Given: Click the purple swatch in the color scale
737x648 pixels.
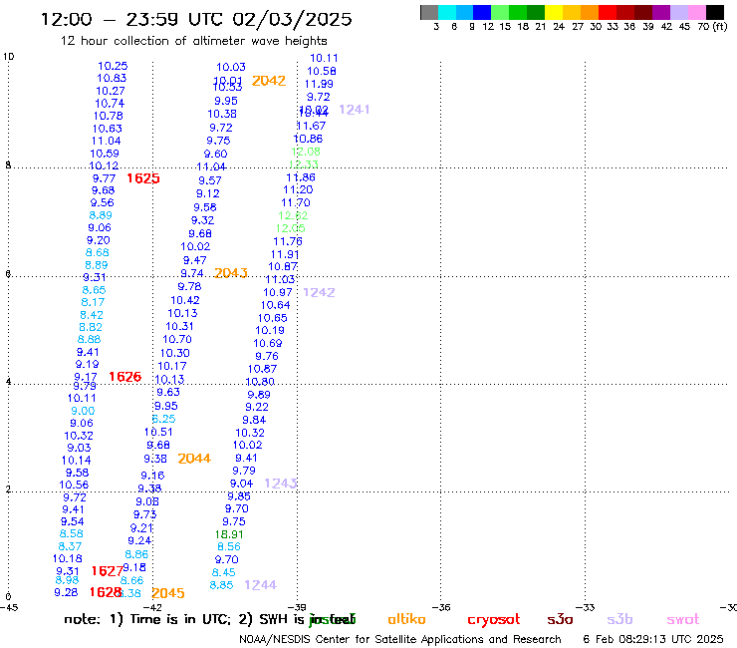Looking at the screenshot, I should [661, 12].
